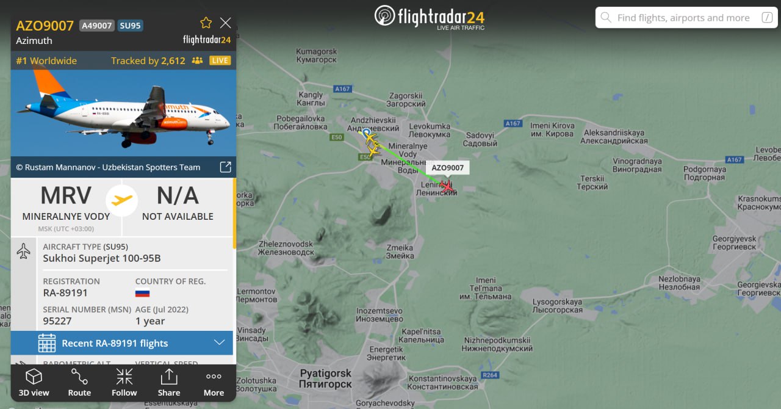The image size is (781, 409).
Task: Click the SU95 aircraft type badge
Action: pos(131,26)
